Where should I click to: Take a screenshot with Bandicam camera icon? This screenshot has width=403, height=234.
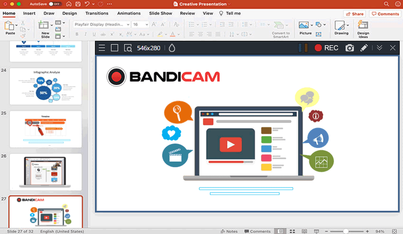(349, 48)
